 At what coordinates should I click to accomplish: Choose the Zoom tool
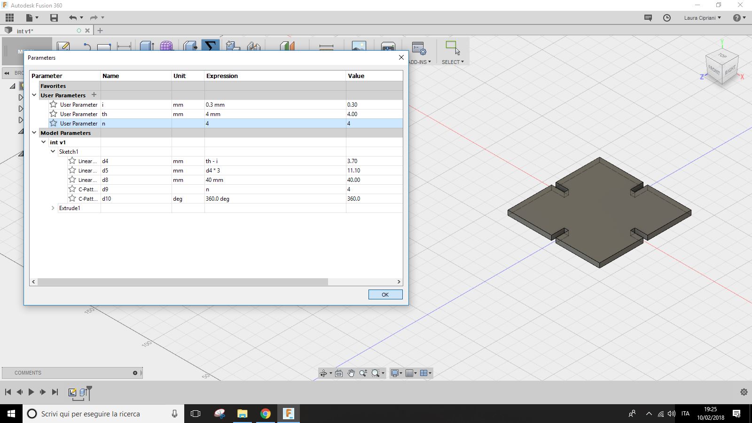pyautogui.click(x=363, y=373)
